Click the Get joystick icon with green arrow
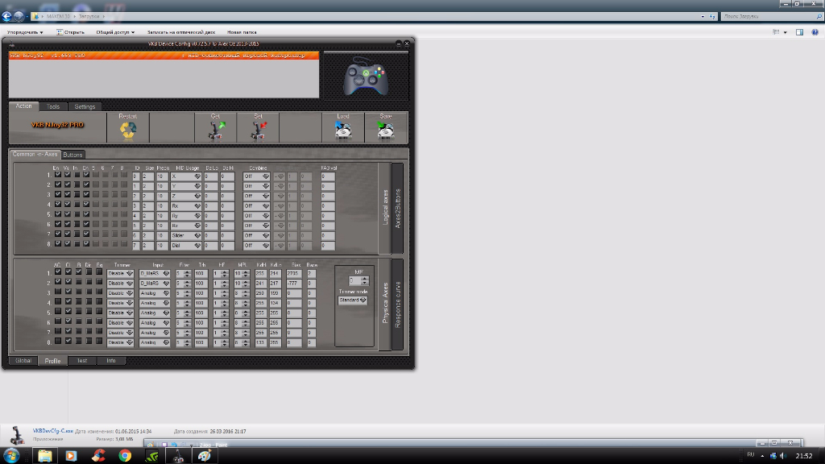The image size is (825, 464). point(216,130)
